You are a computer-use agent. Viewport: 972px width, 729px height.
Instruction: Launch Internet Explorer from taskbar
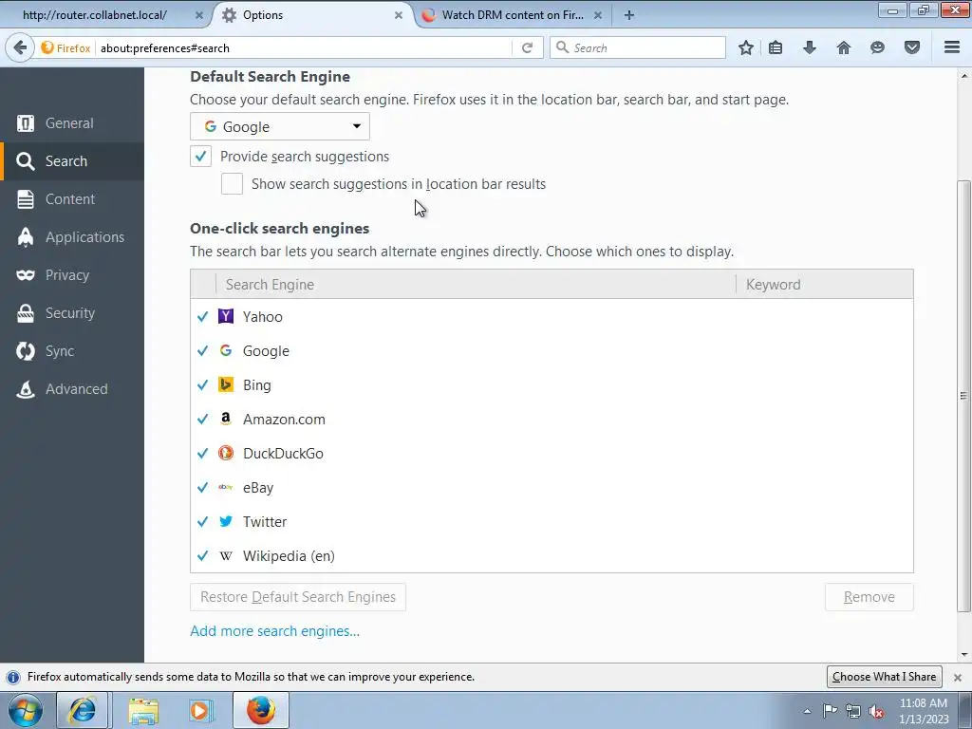pos(83,710)
